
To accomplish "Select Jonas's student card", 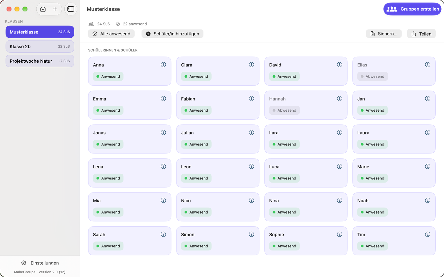I will 130,139.
